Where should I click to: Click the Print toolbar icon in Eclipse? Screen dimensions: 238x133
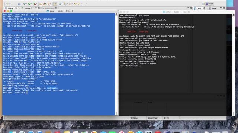(19, 4)
